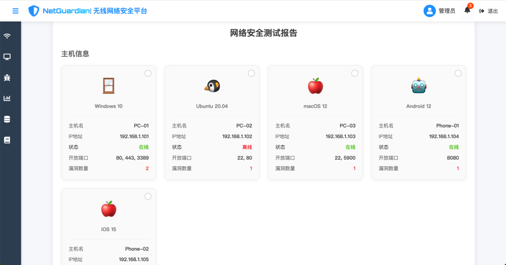Click open port 8080
The width and height of the screenshot is (506, 265).
point(453,158)
